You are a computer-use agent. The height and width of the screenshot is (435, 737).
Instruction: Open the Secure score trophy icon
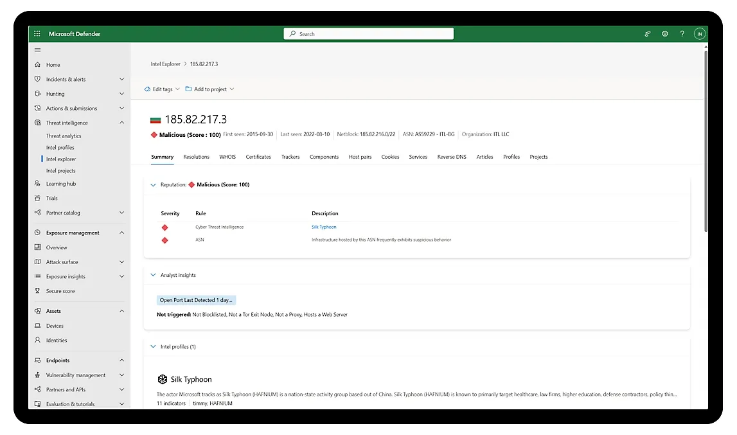[x=37, y=291]
